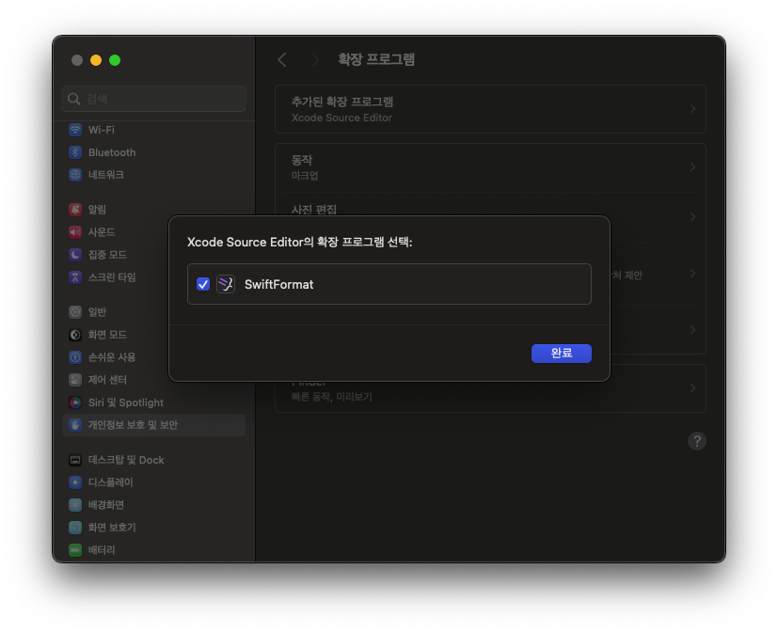Screen dimensions: 778x632
Task: Select 집중 모드 in the sidebar
Action: 107,255
